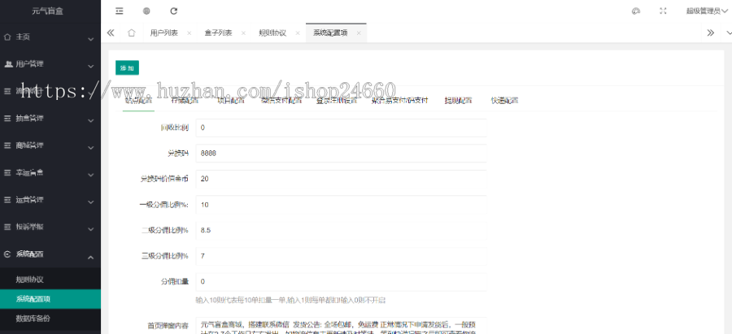Go to the home tab icon
The width and height of the screenshot is (732, 334).
[132, 33]
